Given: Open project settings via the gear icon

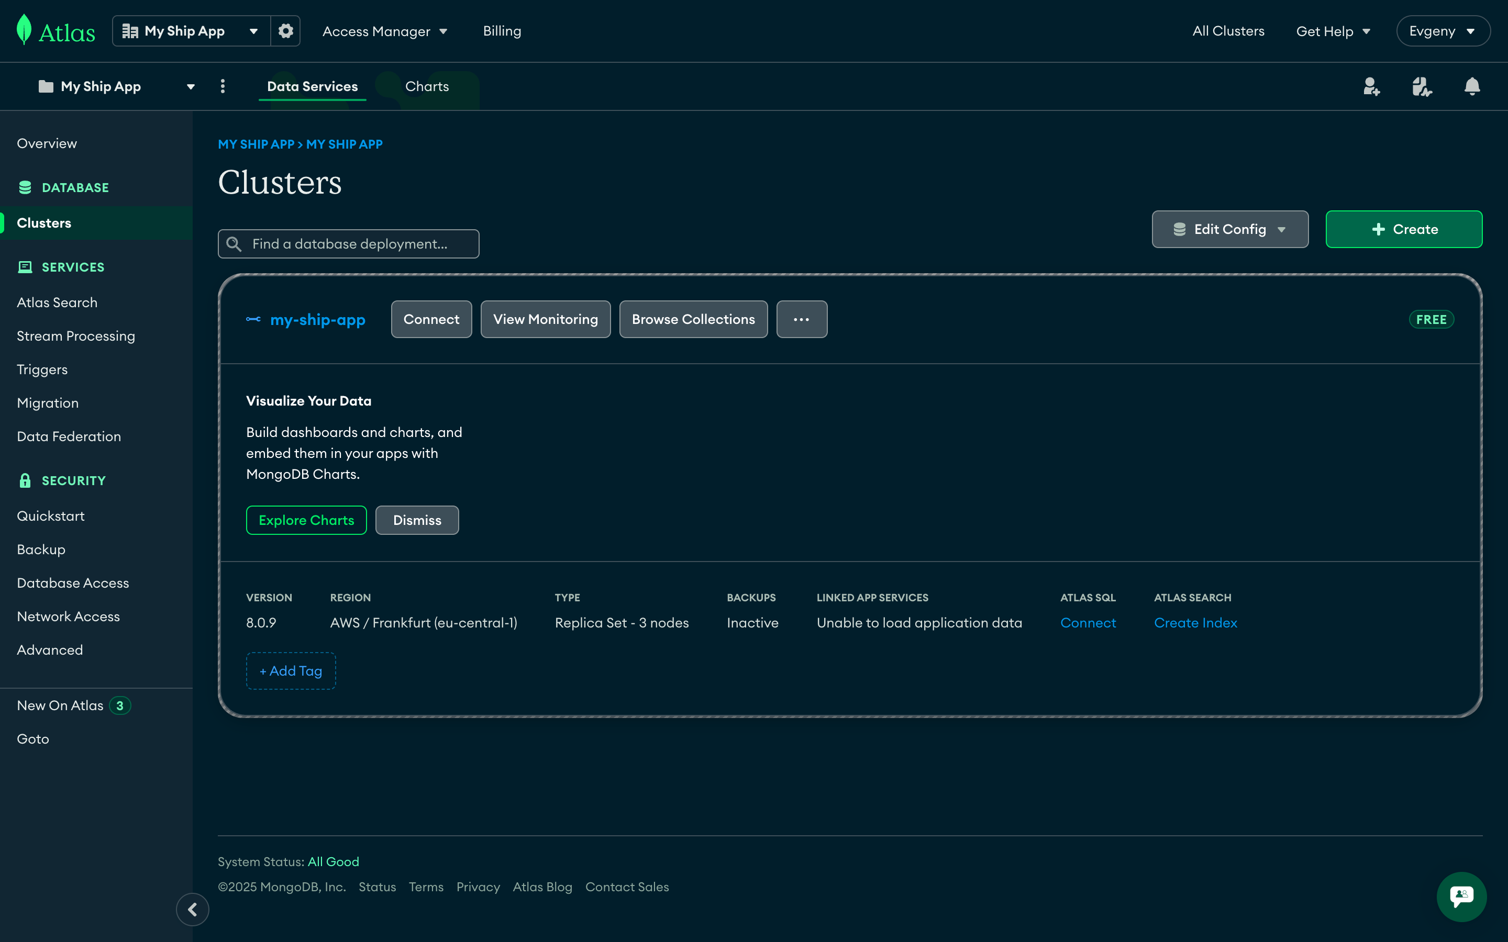Looking at the screenshot, I should point(285,30).
